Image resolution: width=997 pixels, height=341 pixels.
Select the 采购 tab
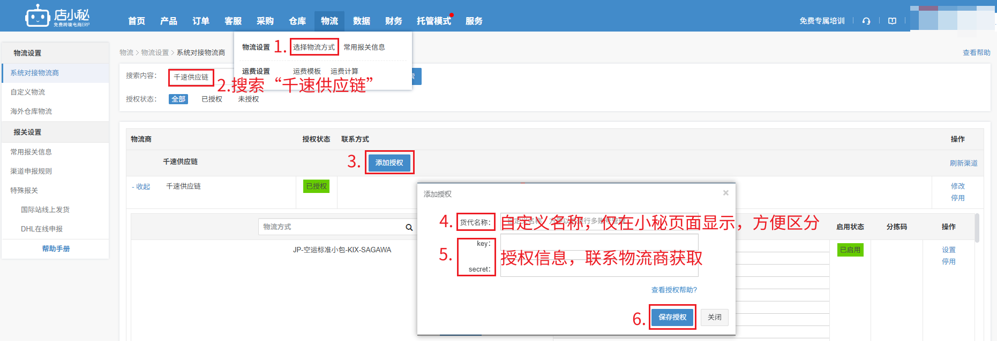coord(265,21)
